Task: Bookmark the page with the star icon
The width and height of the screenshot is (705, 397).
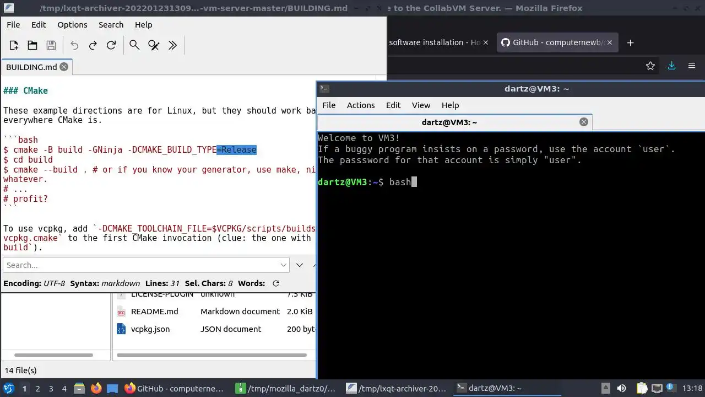Action: [650, 66]
